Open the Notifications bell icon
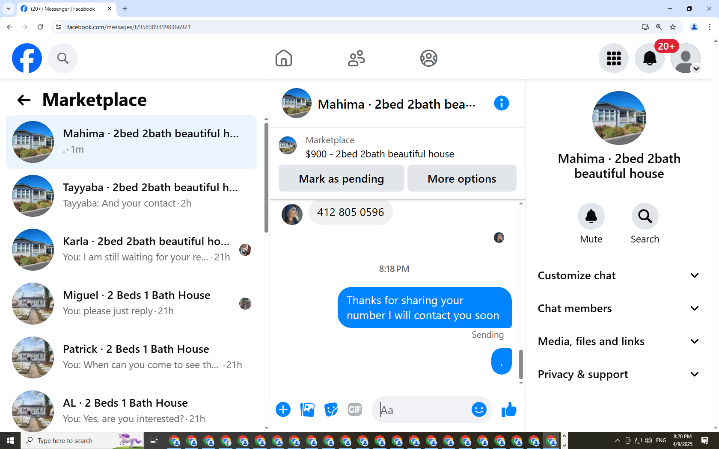Viewport: 719px width, 449px height. pyautogui.click(x=650, y=58)
